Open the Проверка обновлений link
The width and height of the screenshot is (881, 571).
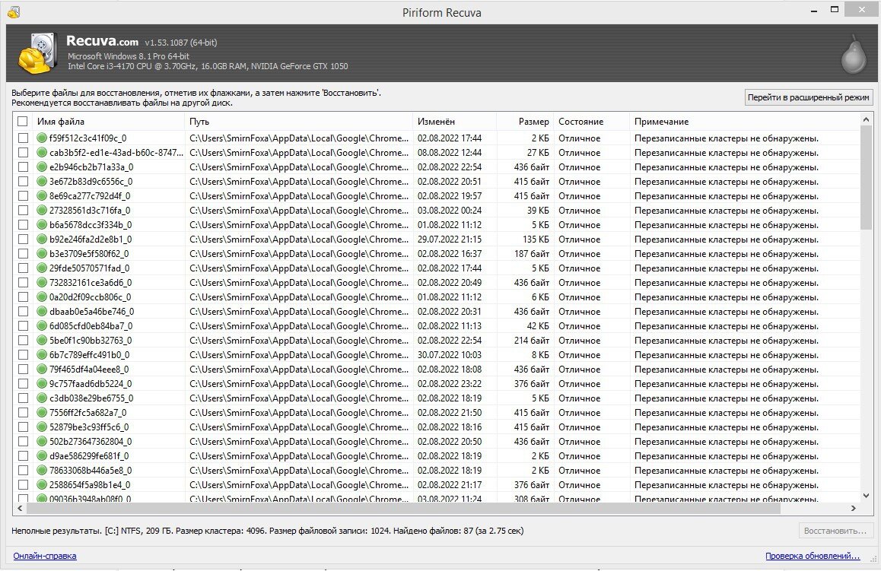coord(813,556)
